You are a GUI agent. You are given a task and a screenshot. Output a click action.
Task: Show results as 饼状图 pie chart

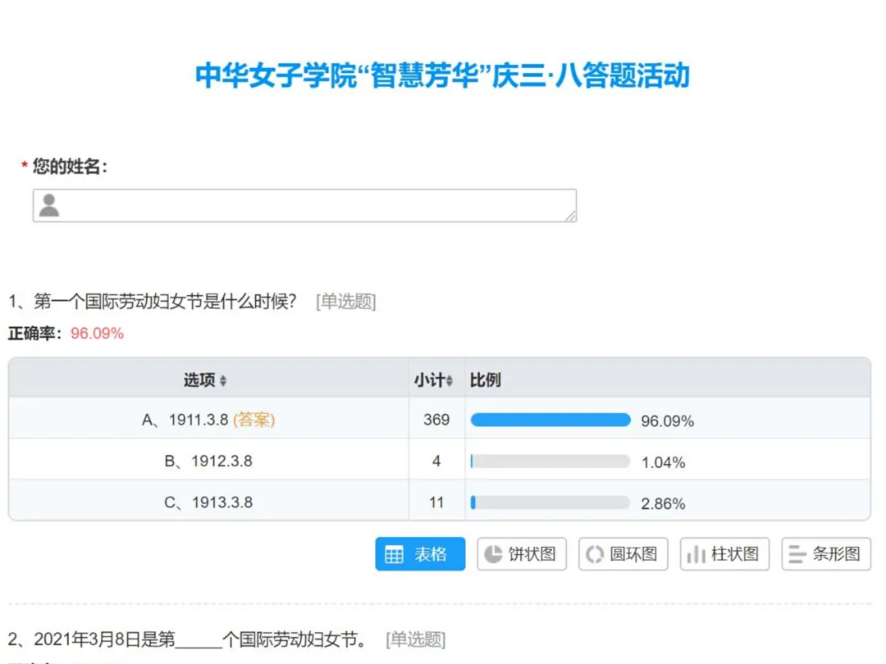pos(522,554)
